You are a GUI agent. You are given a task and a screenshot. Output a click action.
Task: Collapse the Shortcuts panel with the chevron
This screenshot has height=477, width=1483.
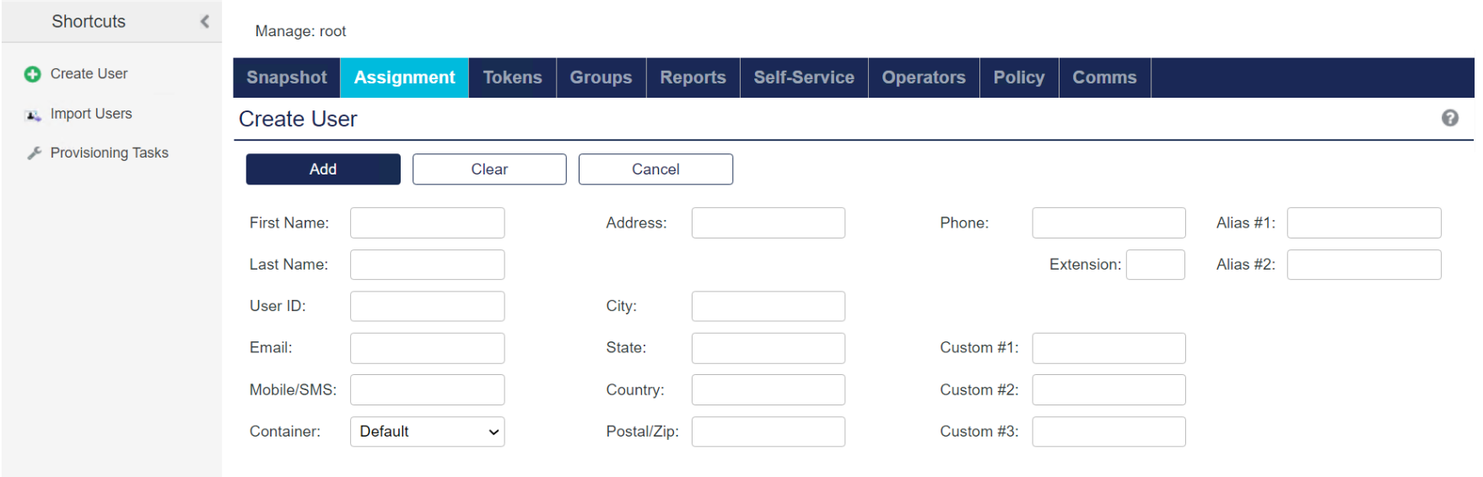pyautogui.click(x=204, y=22)
